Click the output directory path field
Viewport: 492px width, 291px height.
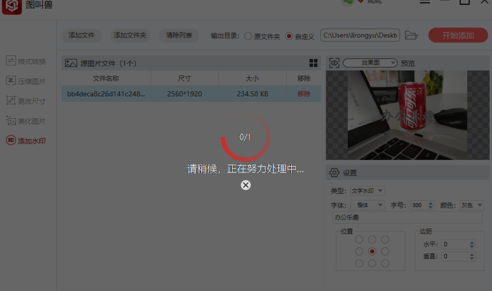coord(360,35)
